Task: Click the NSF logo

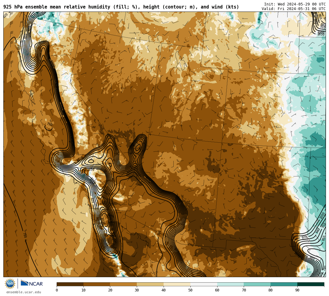Action: [10, 284]
